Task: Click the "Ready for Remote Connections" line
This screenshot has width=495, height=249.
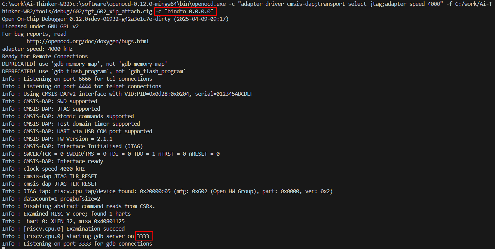Action: (45, 57)
